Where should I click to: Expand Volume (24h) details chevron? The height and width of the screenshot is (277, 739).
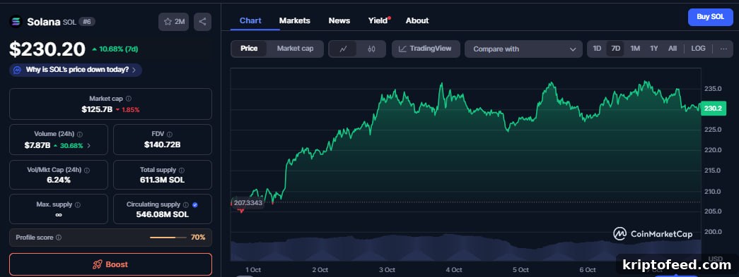[89, 145]
